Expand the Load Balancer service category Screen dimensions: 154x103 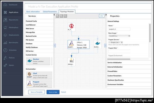click(39, 25)
